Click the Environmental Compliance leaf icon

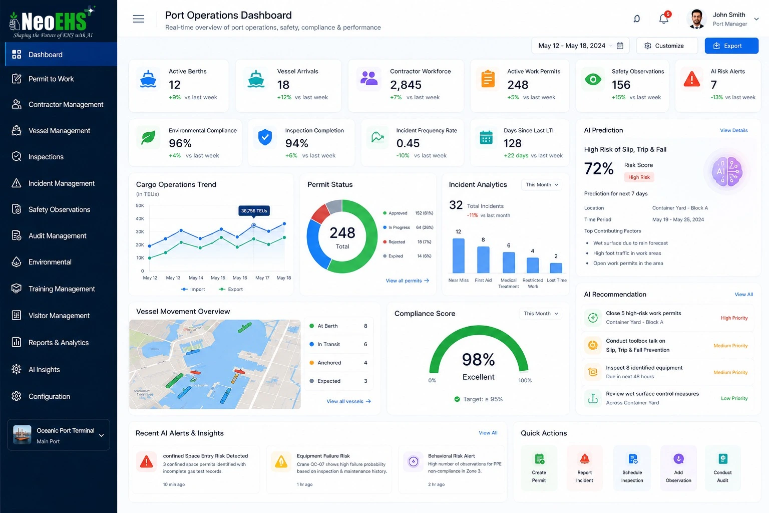[x=148, y=137]
